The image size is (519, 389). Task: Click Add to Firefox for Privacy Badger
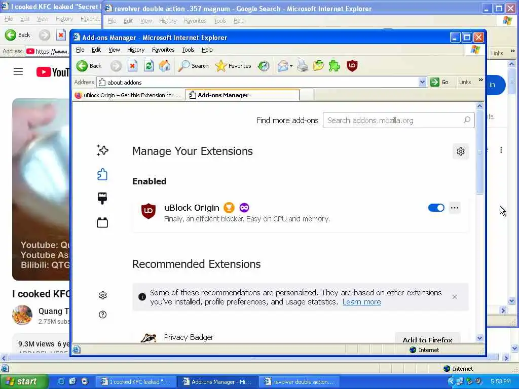point(427,338)
